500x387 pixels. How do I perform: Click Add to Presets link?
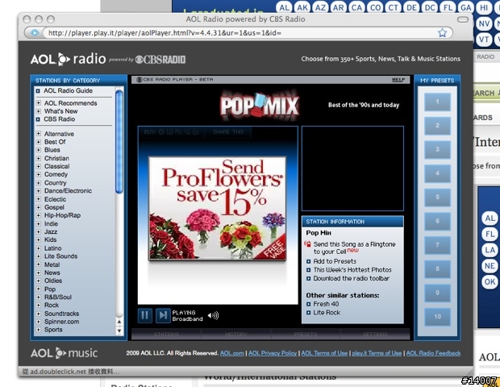coord(335,261)
